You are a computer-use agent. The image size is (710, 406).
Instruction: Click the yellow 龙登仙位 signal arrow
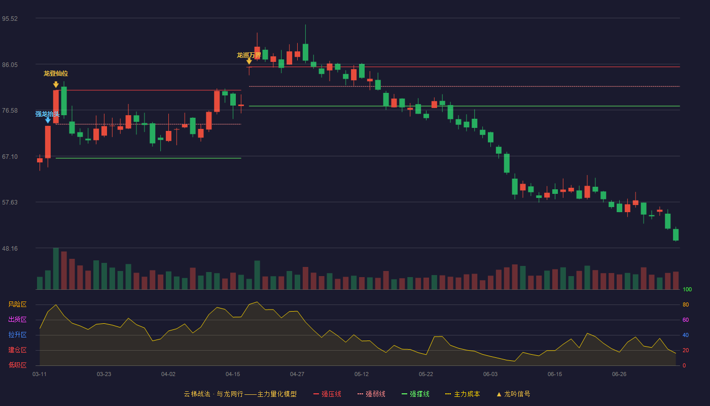point(56,84)
